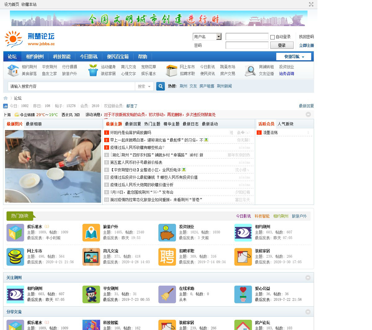Open 爱心公益 heart flower icon
This screenshot has width=372, height=330.
tap(243, 294)
